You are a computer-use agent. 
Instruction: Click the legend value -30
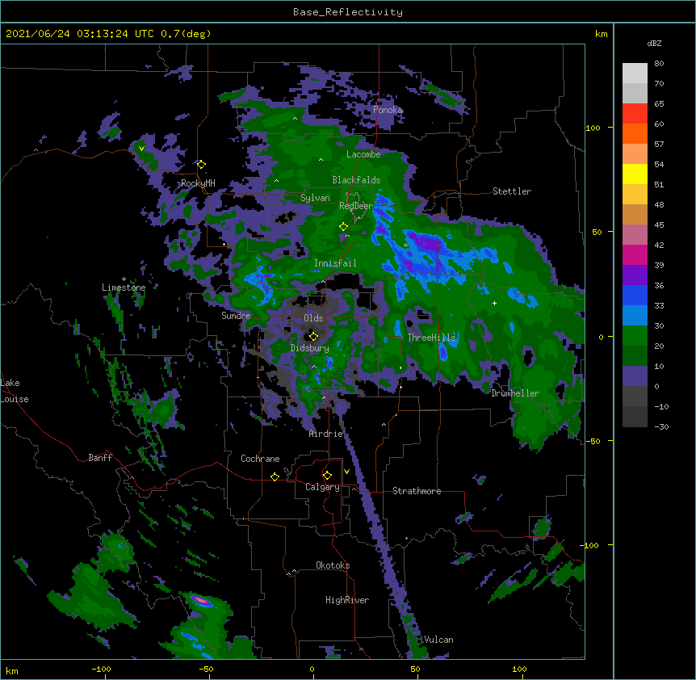pyautogui.click(x=661, y=427)
